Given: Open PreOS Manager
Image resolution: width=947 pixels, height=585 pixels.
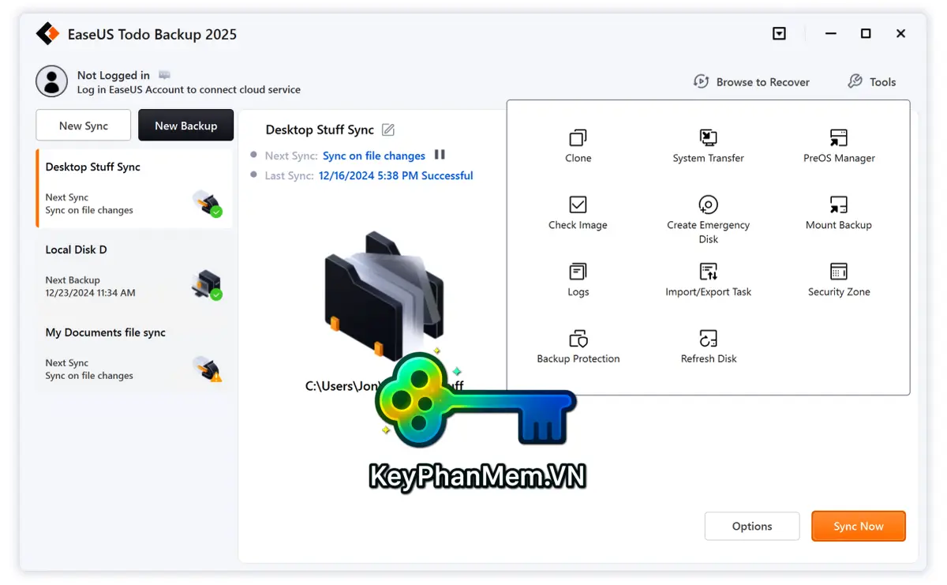Looking at the screenshot, I should pyautogui.click(x=838, y=144).
